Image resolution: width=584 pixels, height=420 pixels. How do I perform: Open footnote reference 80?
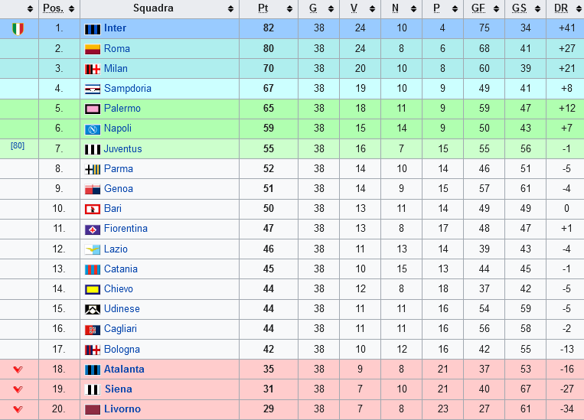(x=18, y=145)
